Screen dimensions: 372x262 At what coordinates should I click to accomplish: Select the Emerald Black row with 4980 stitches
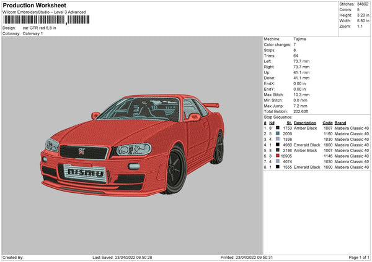(307, 145)
